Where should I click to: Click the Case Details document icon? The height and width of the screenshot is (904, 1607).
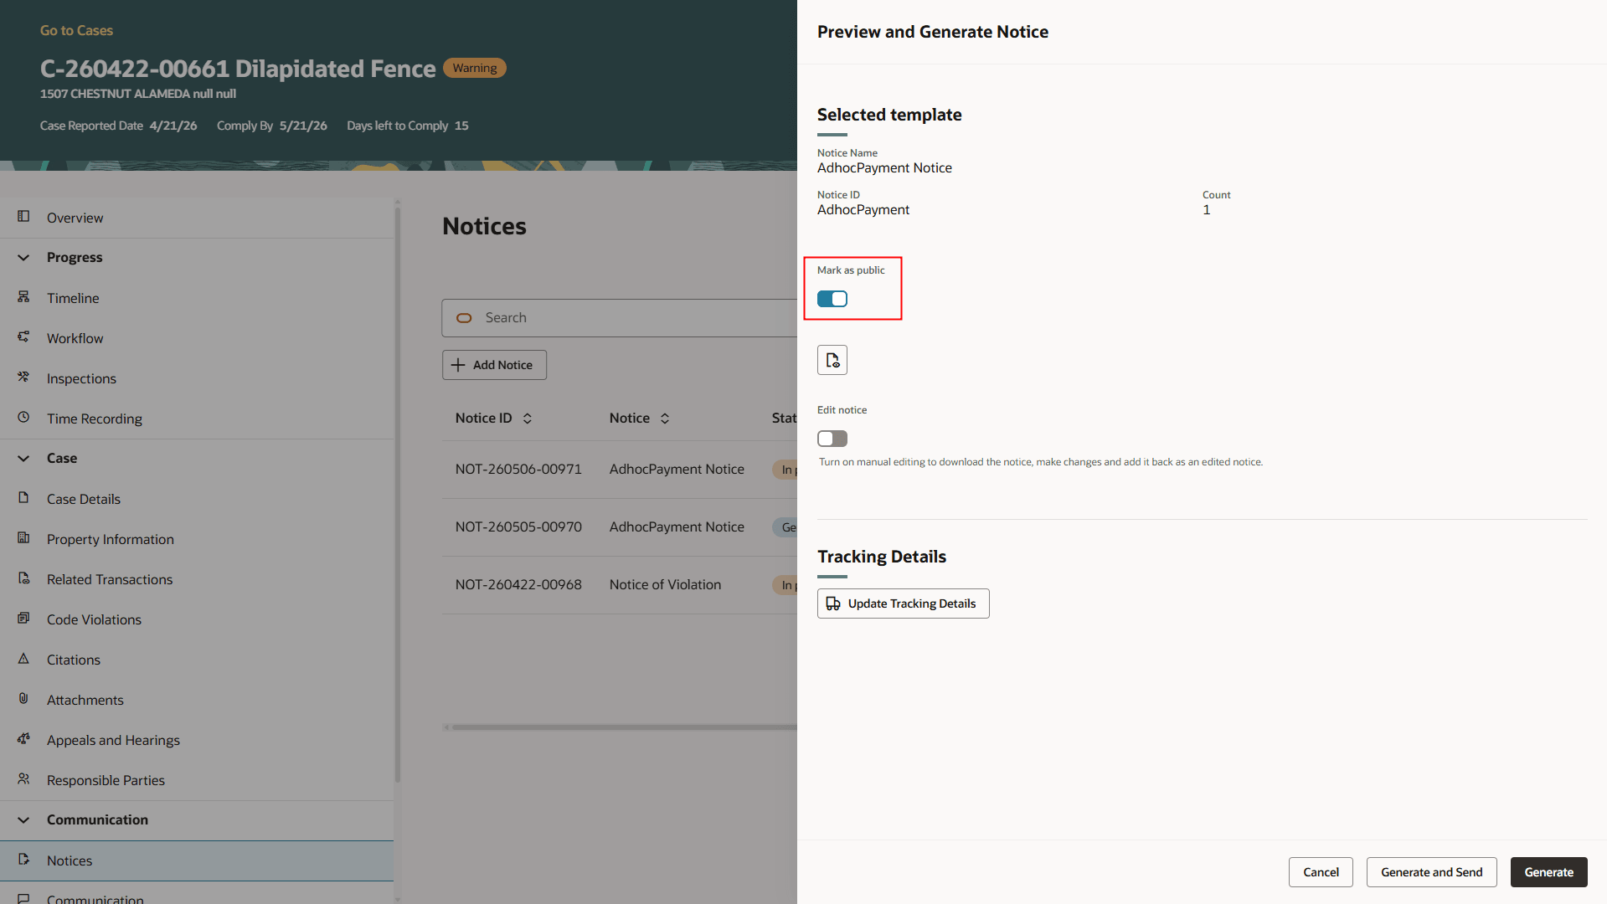tap(23, 498)
